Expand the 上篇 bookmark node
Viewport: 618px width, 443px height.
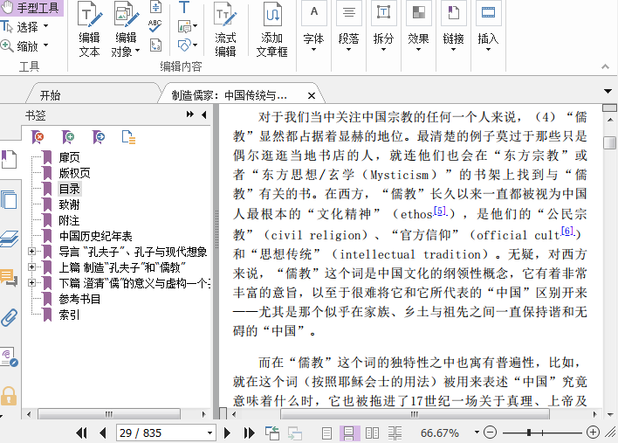click(x=31, y=266)
